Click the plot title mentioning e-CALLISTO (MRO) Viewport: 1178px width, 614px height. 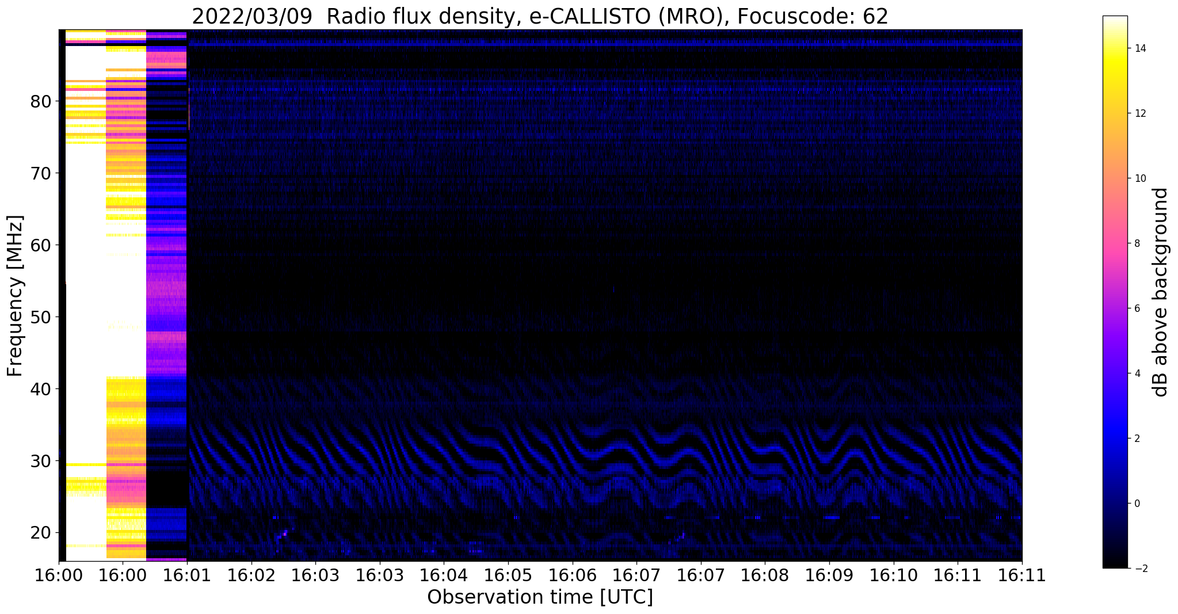pyautogui.click(x=540, y=16)
